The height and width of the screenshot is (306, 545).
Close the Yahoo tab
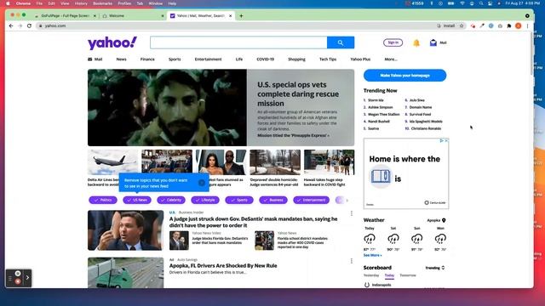tap(230, 16)
